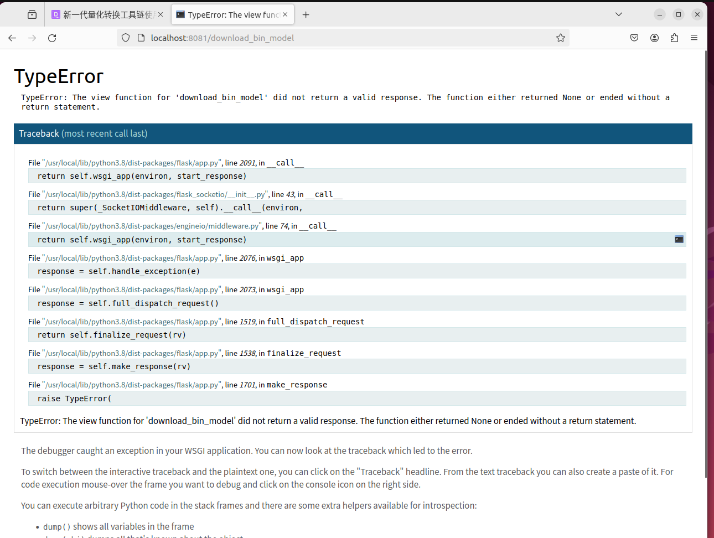Open the Extensions puzzle icon
This screenshot has width=714, height=538.
click(674, 38)
